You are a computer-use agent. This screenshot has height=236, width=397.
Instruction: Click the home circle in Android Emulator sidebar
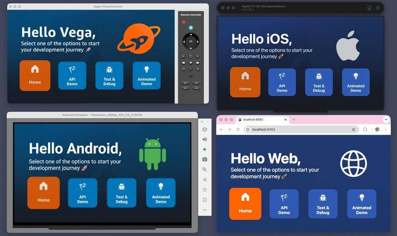[205, 190]
